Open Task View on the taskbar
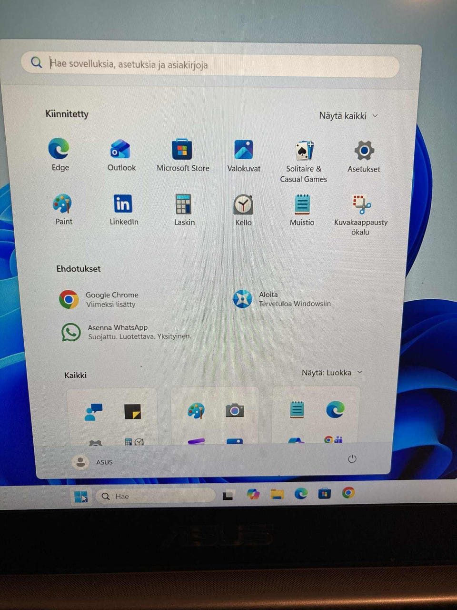Screen dimensions: 457x610 click(x=228, y=495)
